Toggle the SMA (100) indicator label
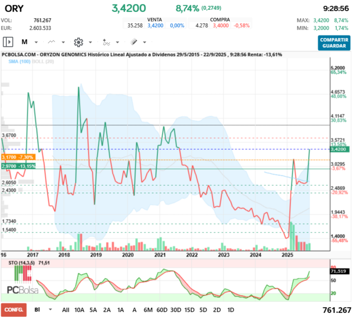357x319 pixels. point(18,62)
